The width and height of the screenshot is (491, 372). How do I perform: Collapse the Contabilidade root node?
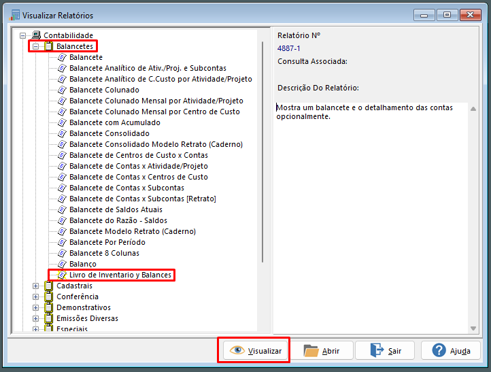click(x=23, y=35)
